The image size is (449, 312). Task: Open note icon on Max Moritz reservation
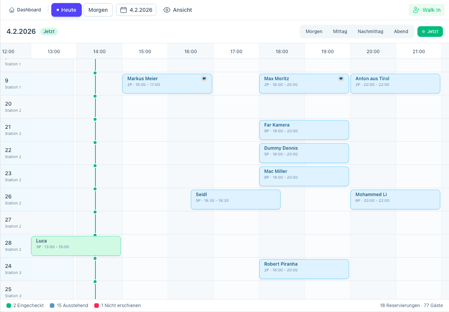[x=341, y=79]
